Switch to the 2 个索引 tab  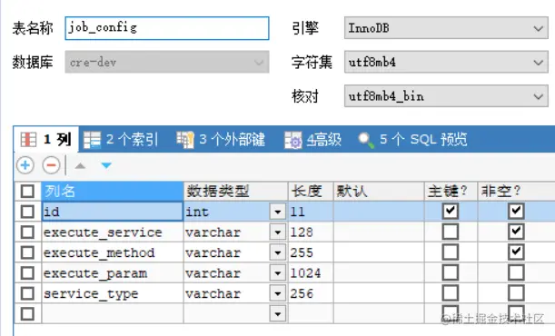120,139
